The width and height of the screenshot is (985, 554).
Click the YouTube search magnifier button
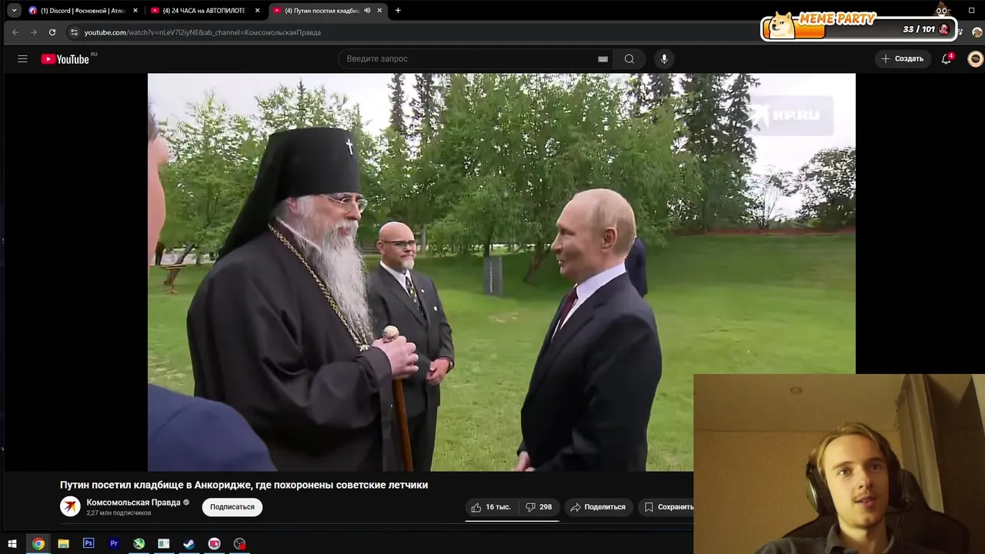pos(629,58)
